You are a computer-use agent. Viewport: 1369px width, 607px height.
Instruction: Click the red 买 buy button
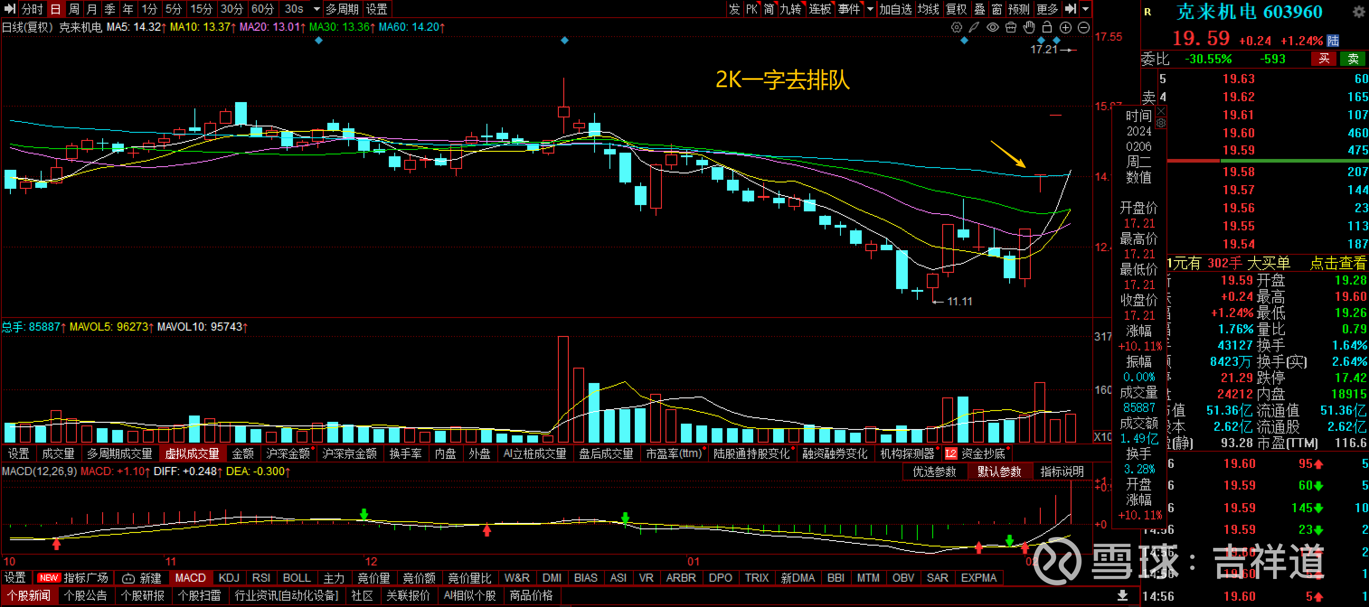coord(1324,58)
